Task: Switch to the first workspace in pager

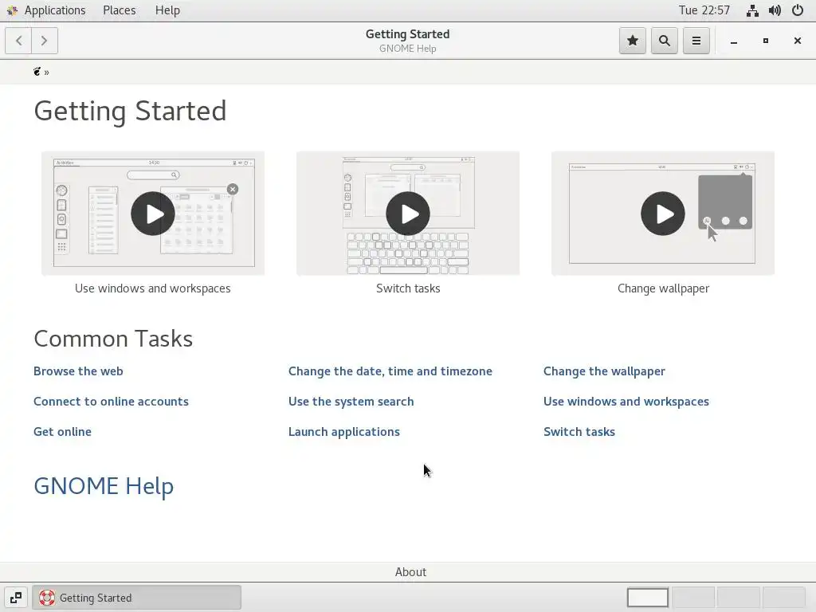Action: click(x=648, y=598)
